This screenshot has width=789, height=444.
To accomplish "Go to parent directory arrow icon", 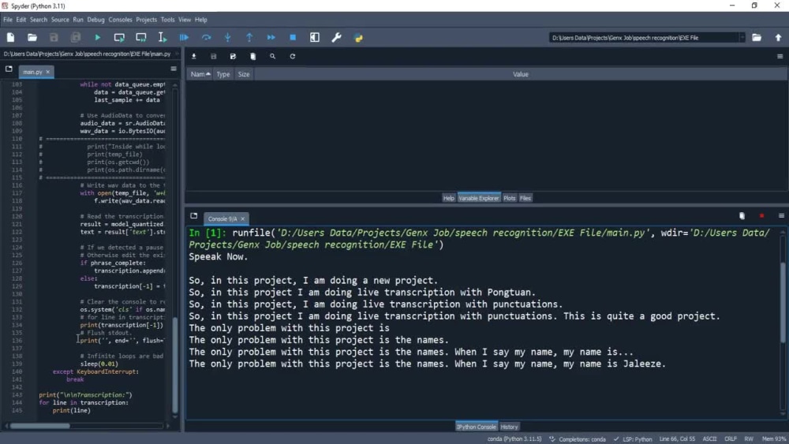I will click(x=779, y=38).
